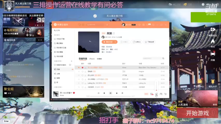This screenshot has height=124, width=221.
Task: Unlike the playing Aimer song in list
Action: (x=82, y=68)
